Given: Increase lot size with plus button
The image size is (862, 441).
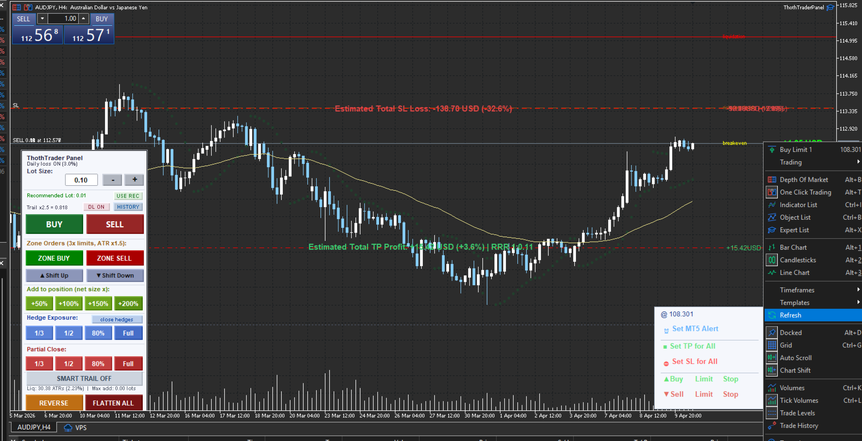Looking at the screenshot, I should 135,180.
